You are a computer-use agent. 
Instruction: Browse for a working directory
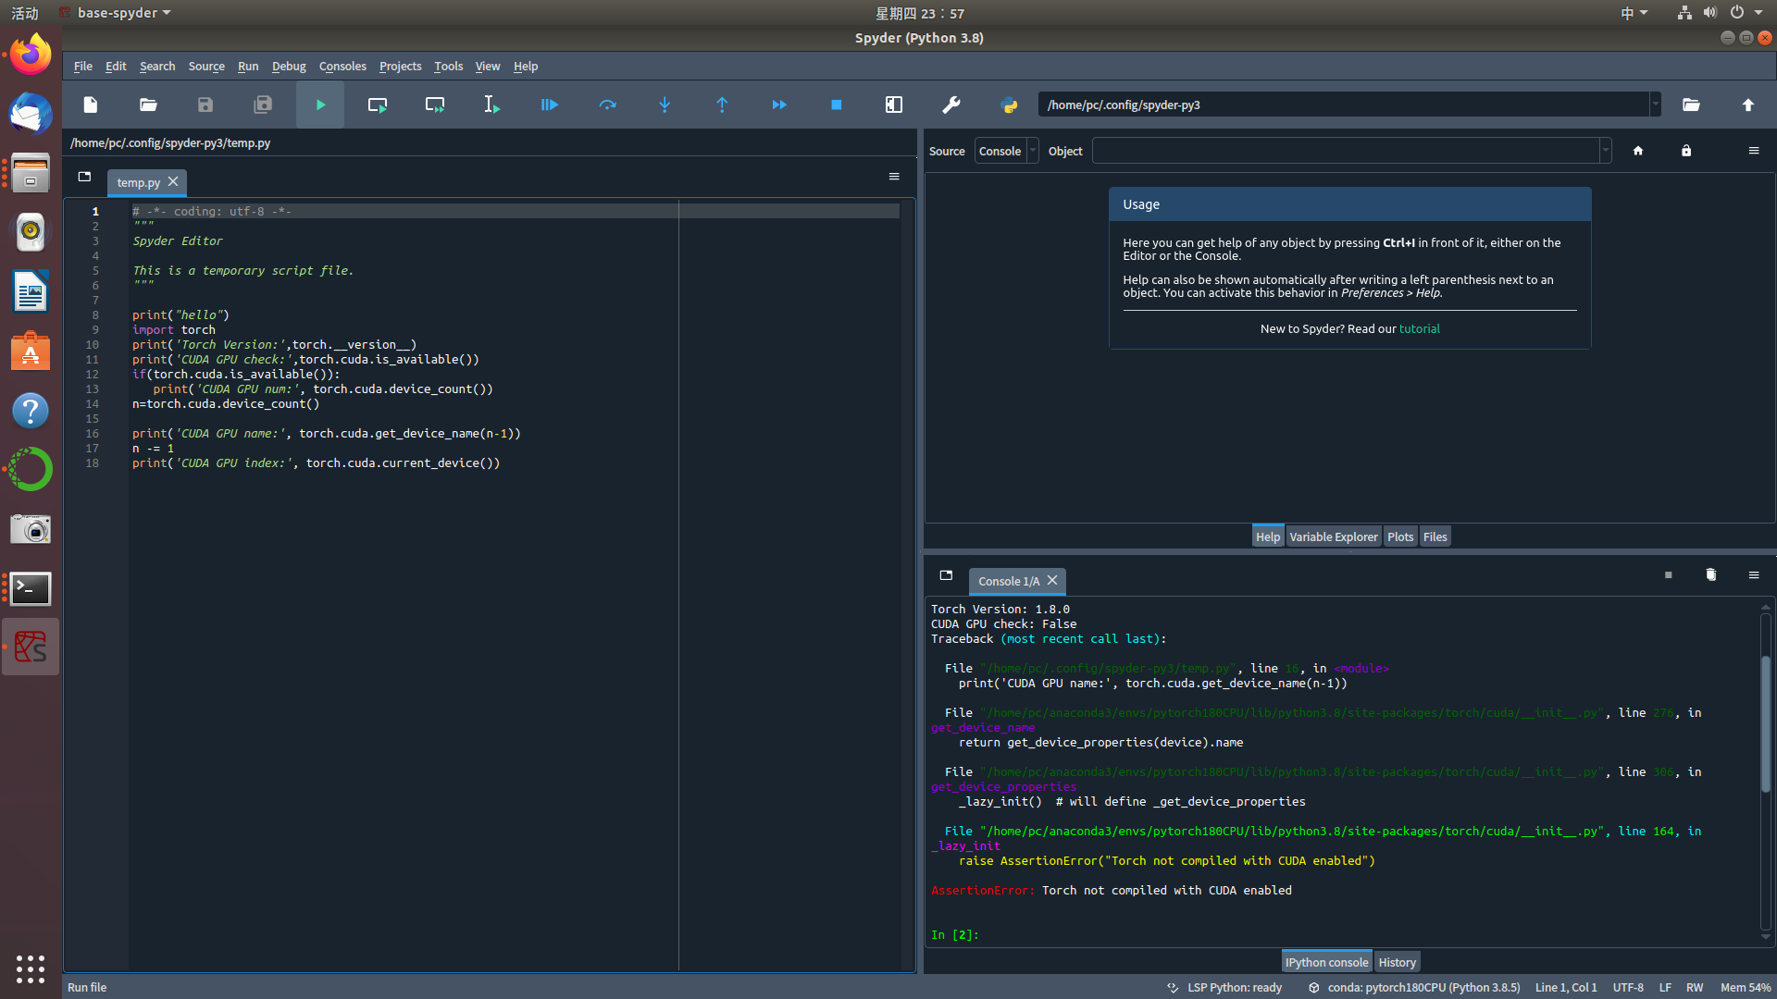[x=1691, y=105]
